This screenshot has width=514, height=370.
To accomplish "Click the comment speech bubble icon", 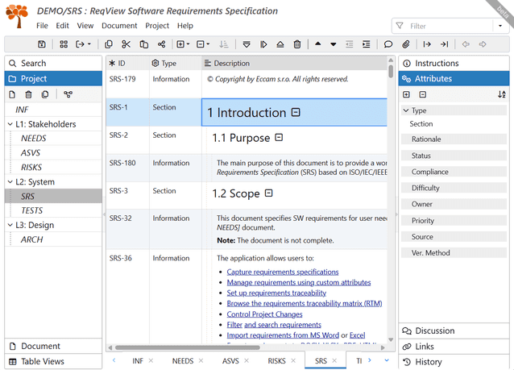I will click(388, 44).
